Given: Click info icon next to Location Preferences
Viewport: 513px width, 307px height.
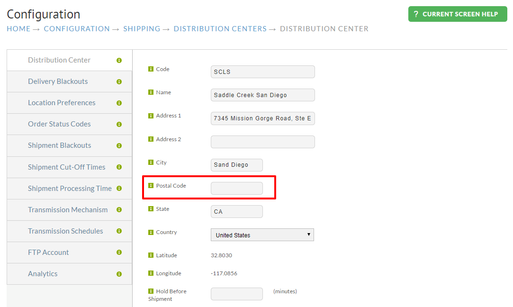Looking at the screenshot, I should [x=119, y=103].
